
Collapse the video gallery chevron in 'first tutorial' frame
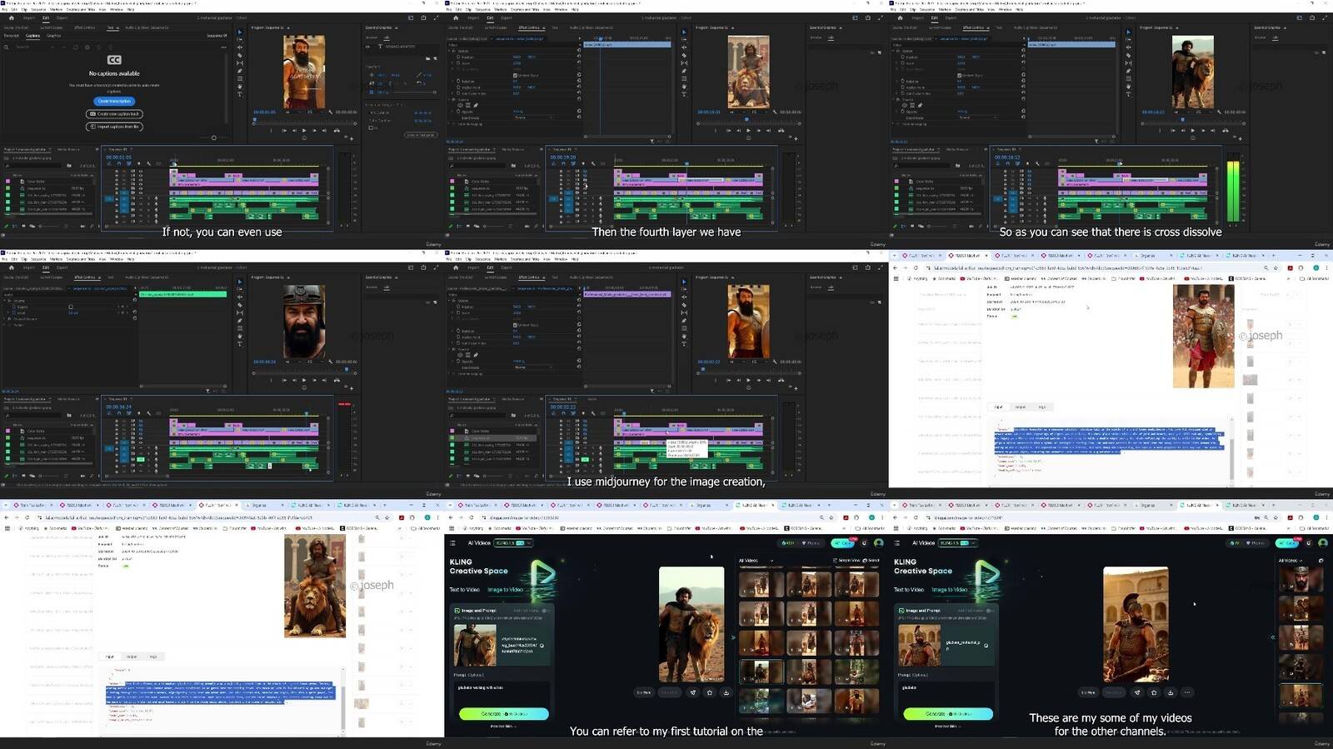733,637
